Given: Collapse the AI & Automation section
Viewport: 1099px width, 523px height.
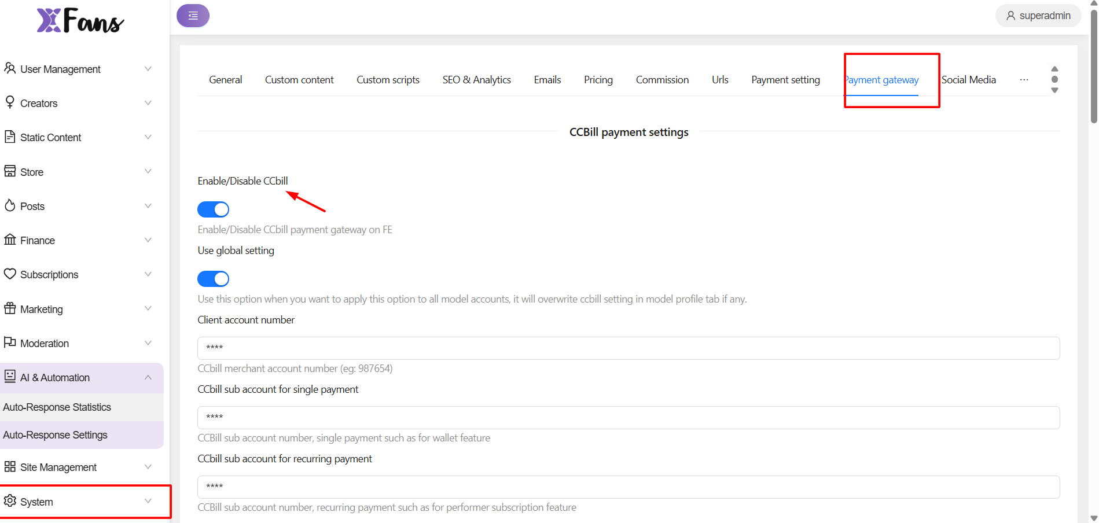Looking at the screenshot, I should (148, 377).
